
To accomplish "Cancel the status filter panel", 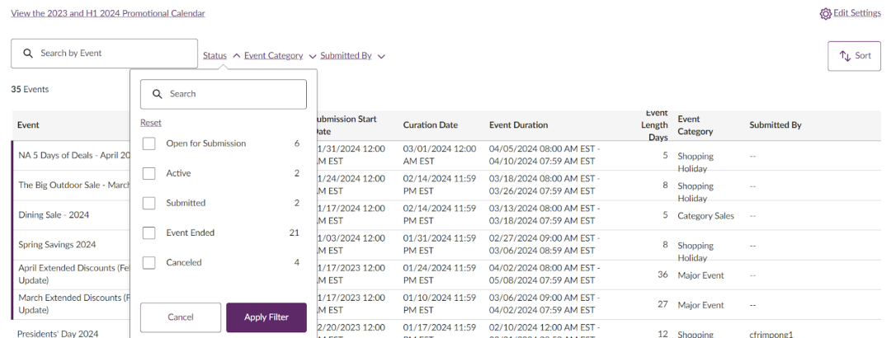I will click(x=181, y=317).
